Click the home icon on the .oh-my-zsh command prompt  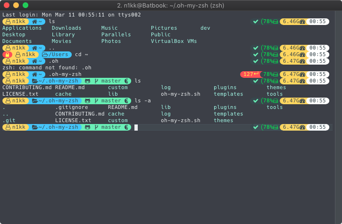tap(35, 75)
